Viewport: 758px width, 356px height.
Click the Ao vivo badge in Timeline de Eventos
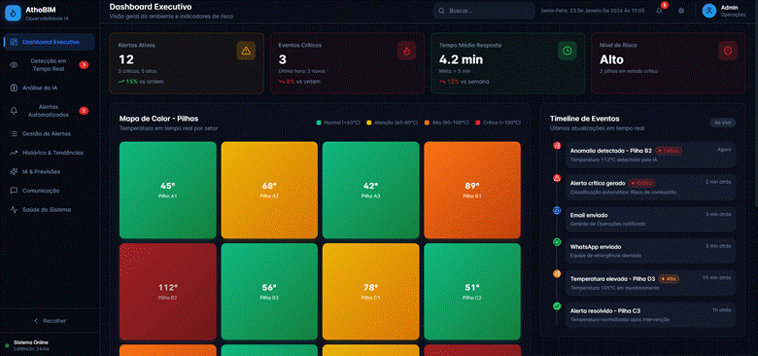click(x=723, y=123)
